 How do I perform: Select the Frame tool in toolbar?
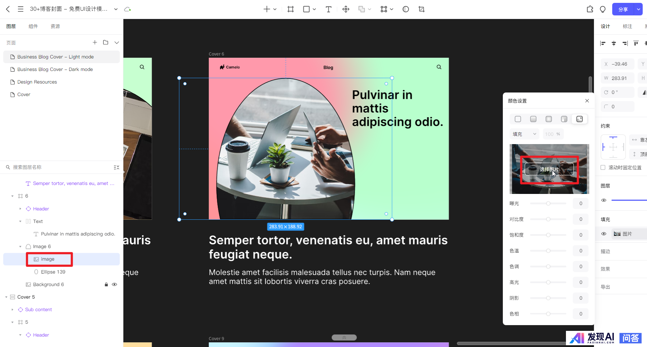coord(291,9)
